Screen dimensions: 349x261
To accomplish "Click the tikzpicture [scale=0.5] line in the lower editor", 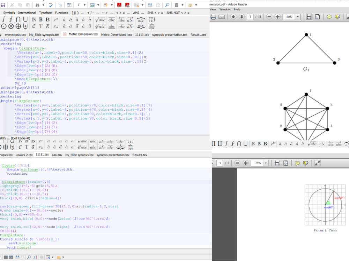I will click(25, 182).
